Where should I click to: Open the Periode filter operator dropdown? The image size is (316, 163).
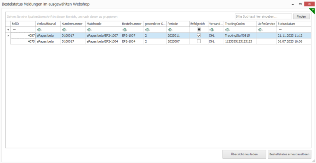point(170,30)
